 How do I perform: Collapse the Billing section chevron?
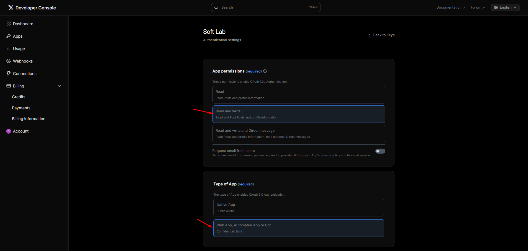[59, 86]
